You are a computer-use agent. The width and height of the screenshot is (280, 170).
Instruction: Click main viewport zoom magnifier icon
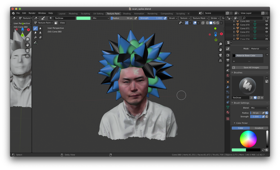[220, 44]
